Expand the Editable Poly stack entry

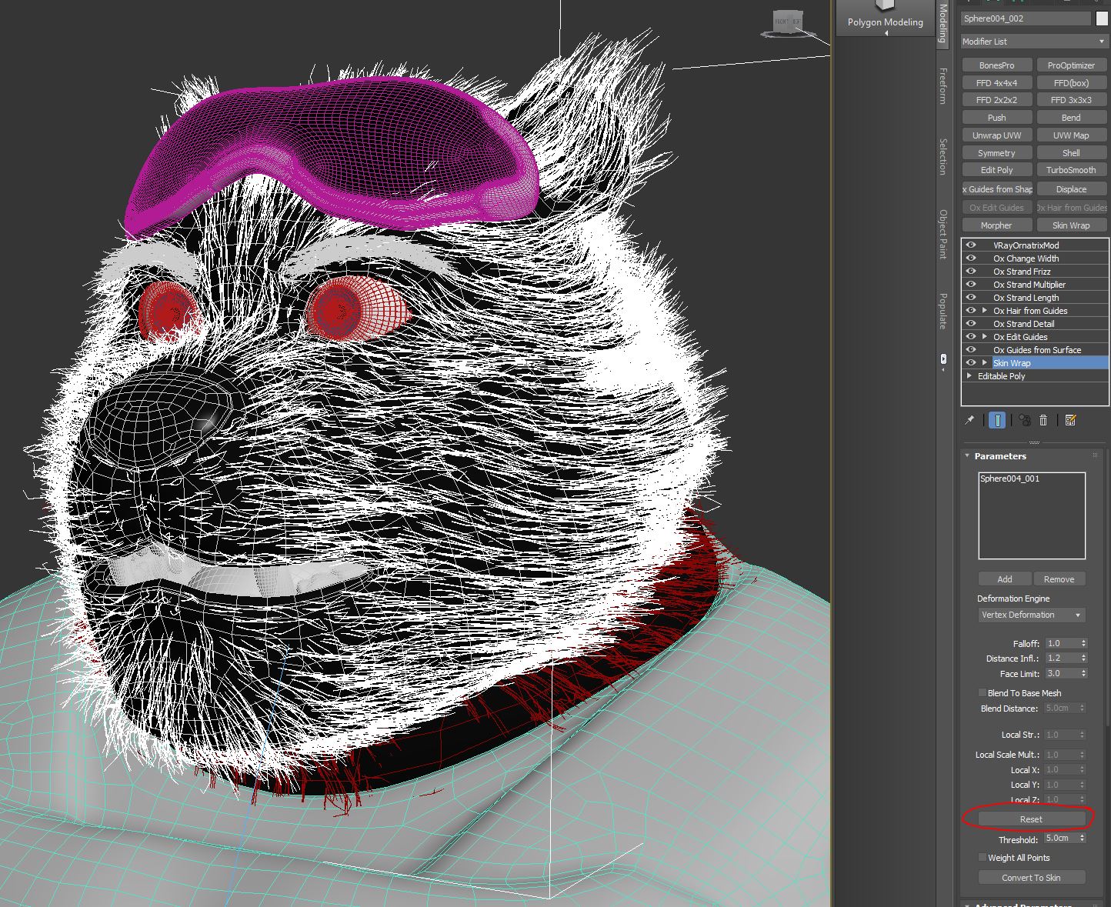click(x=969, y=376)
